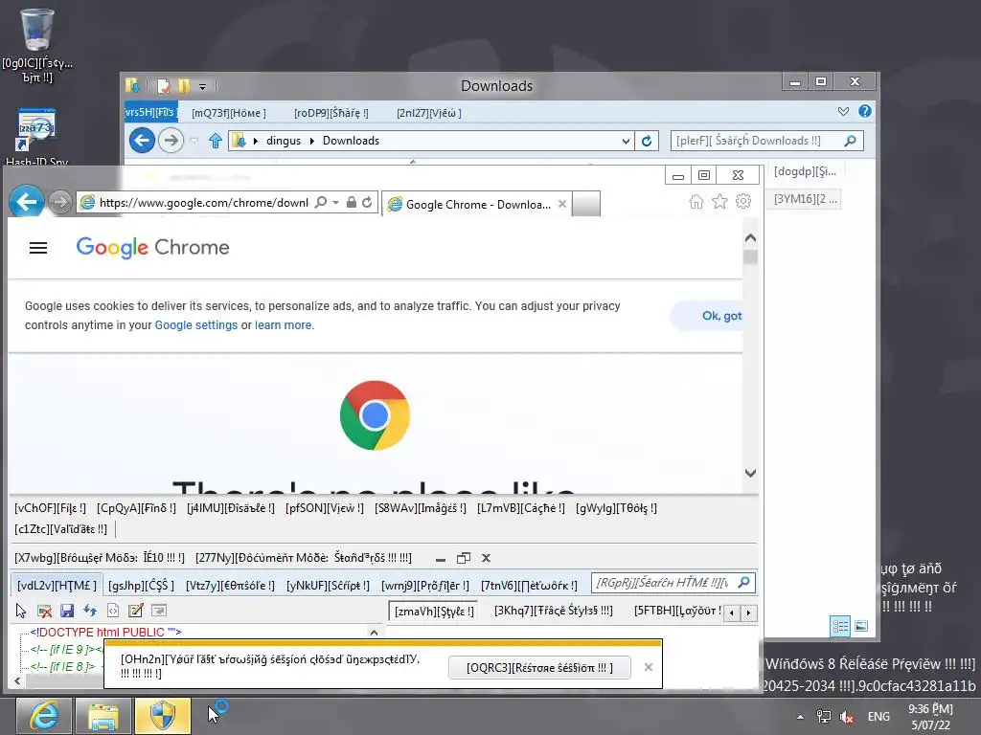Switch Downloads window to large thumbnails view

[861, 626]
